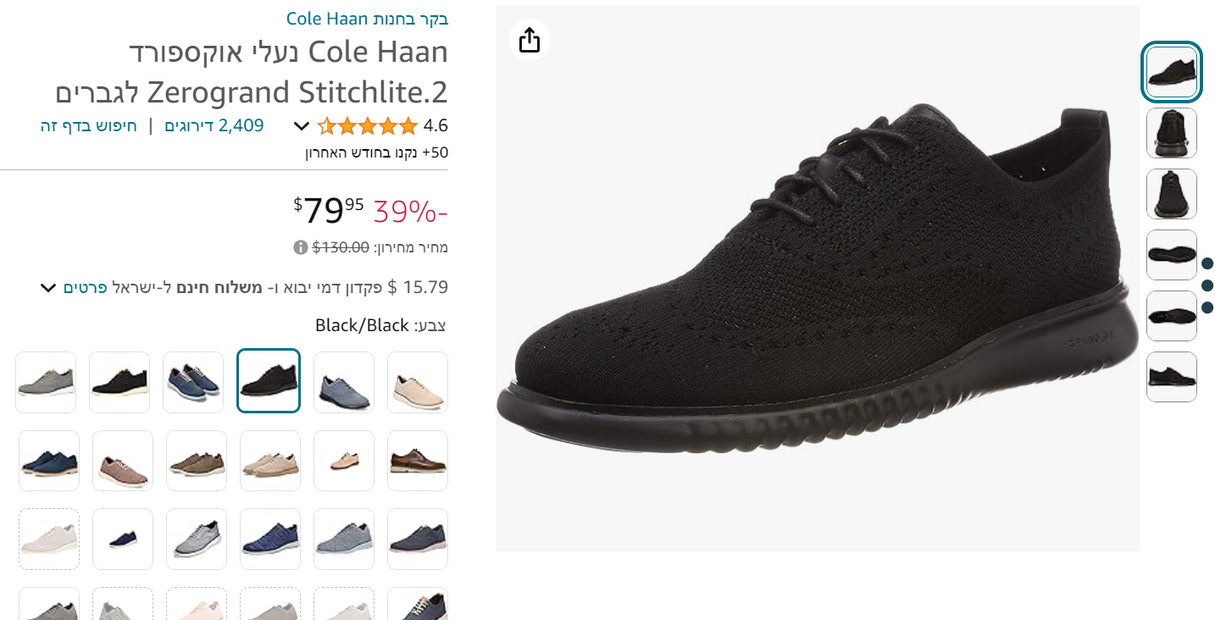
Task: Expand the shipping and import deposit chevron
Action: [x=48, y=287]
